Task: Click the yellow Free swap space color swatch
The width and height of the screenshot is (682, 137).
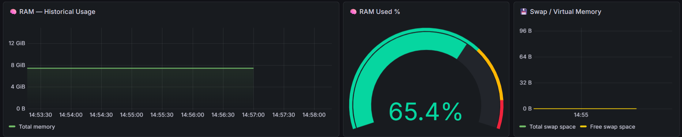Action: pyautogui.click(x=583, y=127)
